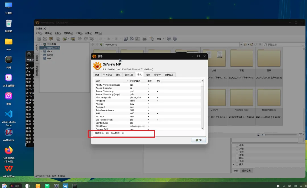The width and height of the screenshot is (307, 188).
Task: Check the 视频 category checkbox
Action: click(237, 151)
